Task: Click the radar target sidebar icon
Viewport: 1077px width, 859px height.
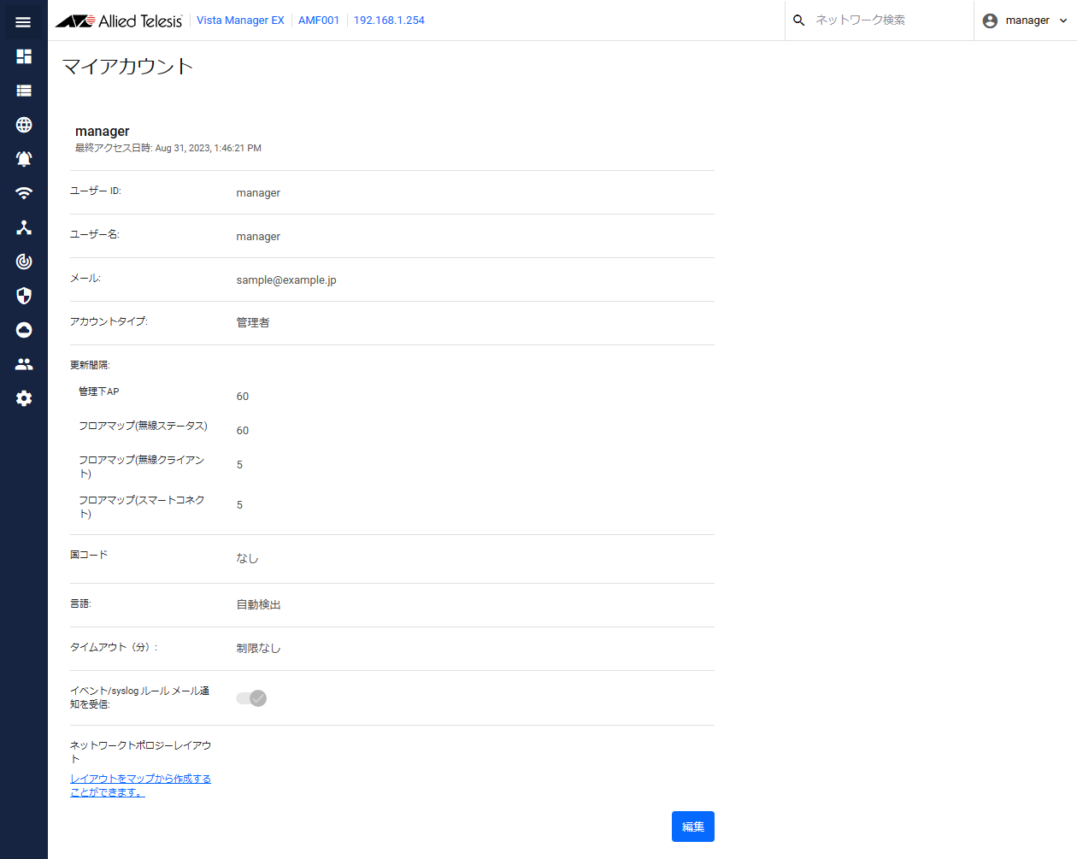Action: 24,262
